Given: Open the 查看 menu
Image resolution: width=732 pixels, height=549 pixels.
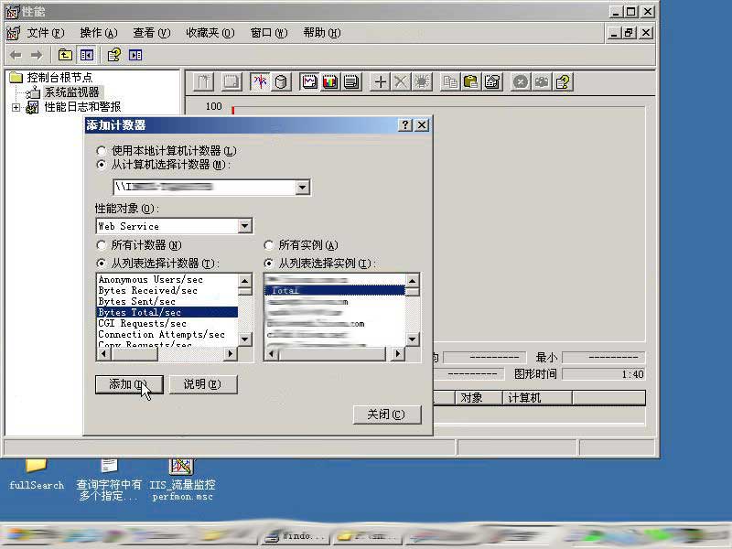Looking at the screenshot, I should [152, 33].
